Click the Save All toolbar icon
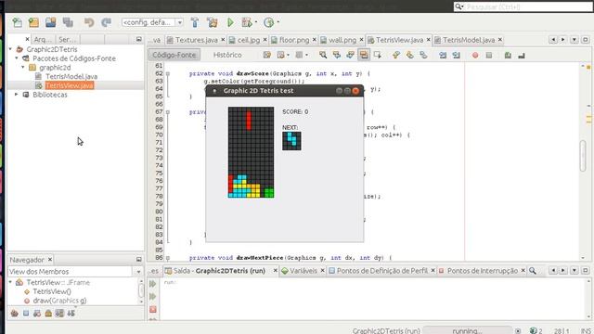The image size is (594, 334). 68,22
